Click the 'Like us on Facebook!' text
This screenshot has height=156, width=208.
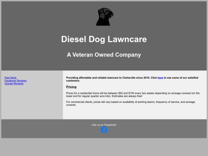[104, 125]
